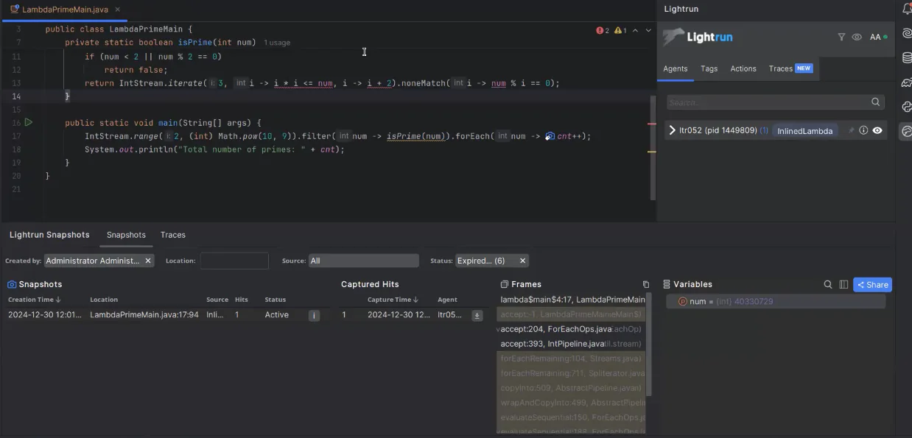Click the pin toggle on agent ltr052 row
This screenshot has height=438, width=912.
pos(852,130)
